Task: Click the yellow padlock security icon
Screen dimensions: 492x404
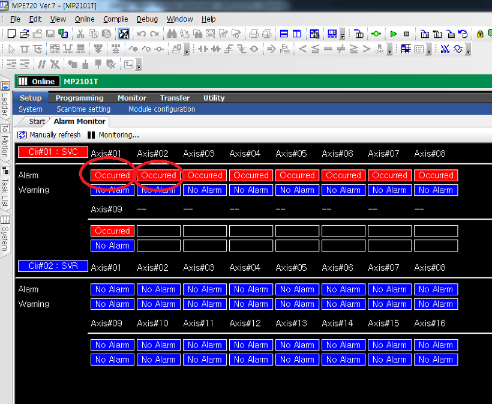Action: (480, 34)
